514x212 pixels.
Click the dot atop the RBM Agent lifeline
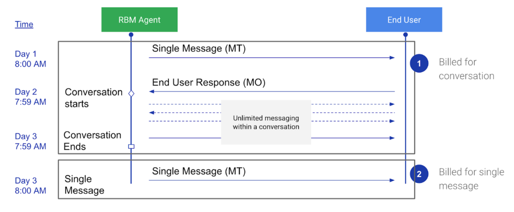[131, 35]
